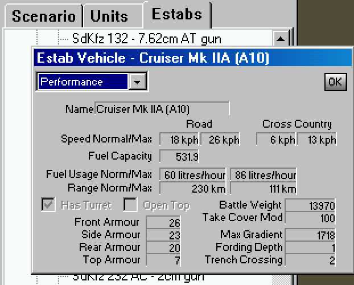Click the Range Norm/Max label
Screen dimensions: 354x285
(x=110, y=188)
